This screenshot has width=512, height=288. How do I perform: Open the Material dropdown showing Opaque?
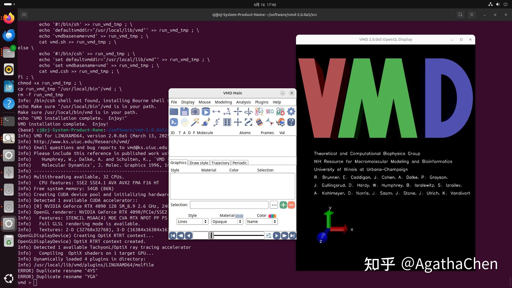tap(227, 221)
